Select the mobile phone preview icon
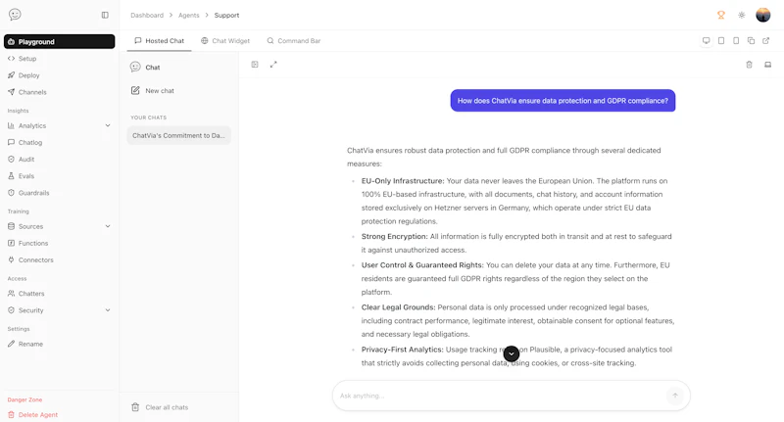 [736, 40]
